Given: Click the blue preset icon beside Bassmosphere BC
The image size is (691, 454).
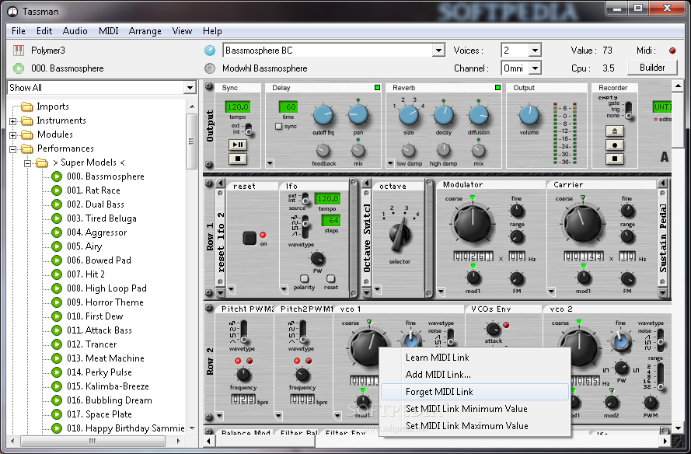Looking at the screenshot, I should point(210,51).
